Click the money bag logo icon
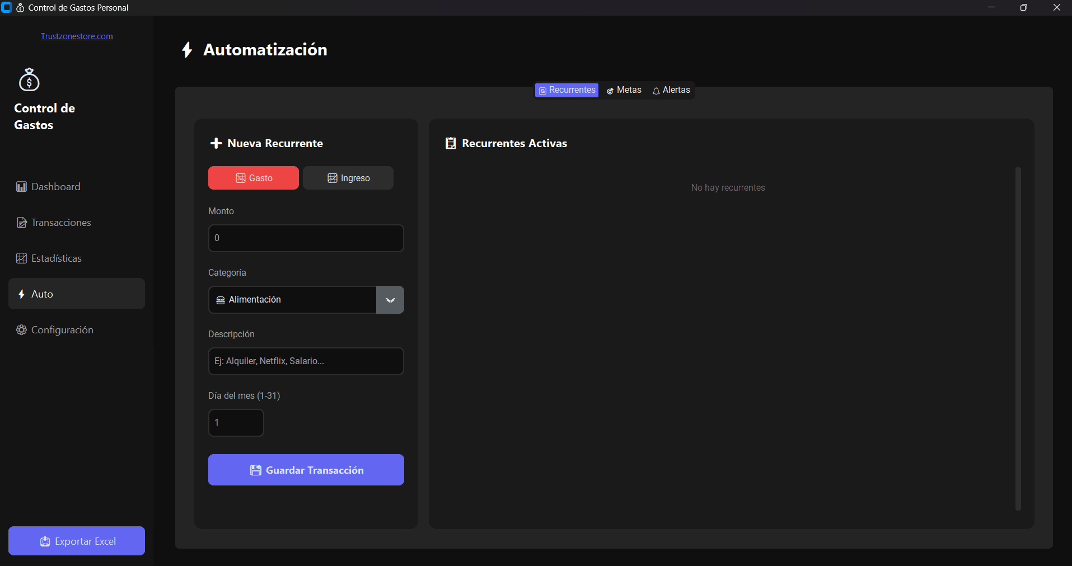Image resolution: width=1072 pixels, height=566 pixels. click(x=29, y=79)
